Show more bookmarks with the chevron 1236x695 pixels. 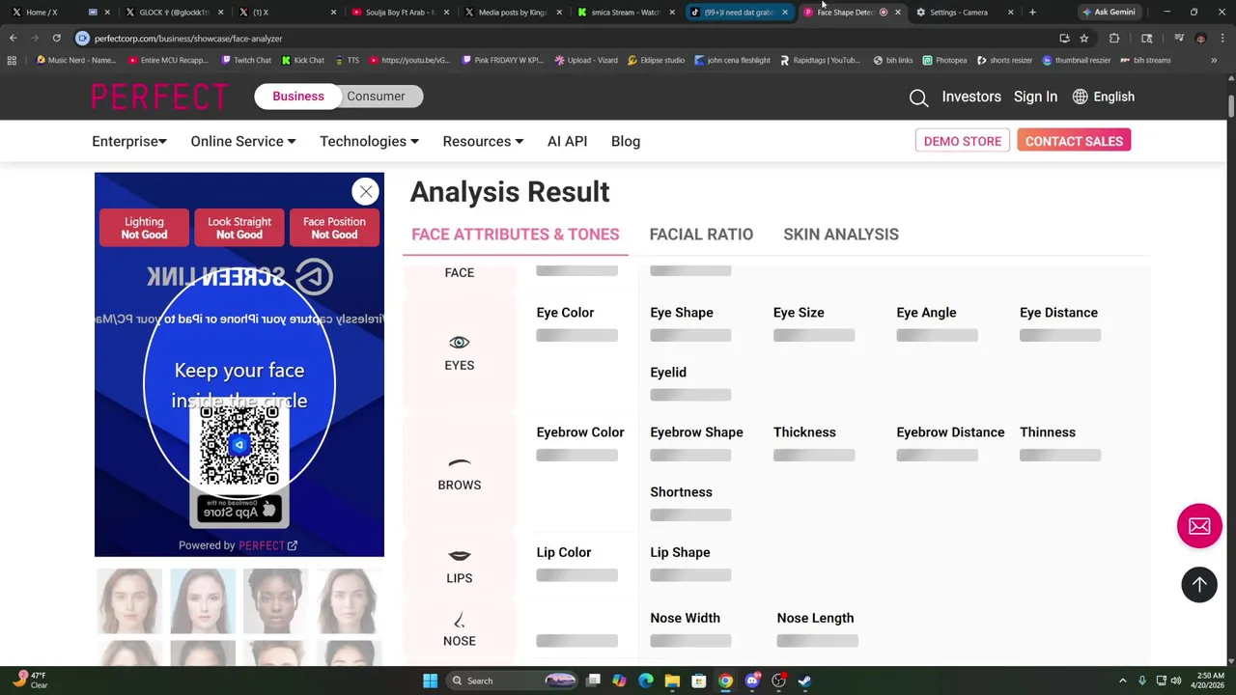click(x=1214, y=60)
